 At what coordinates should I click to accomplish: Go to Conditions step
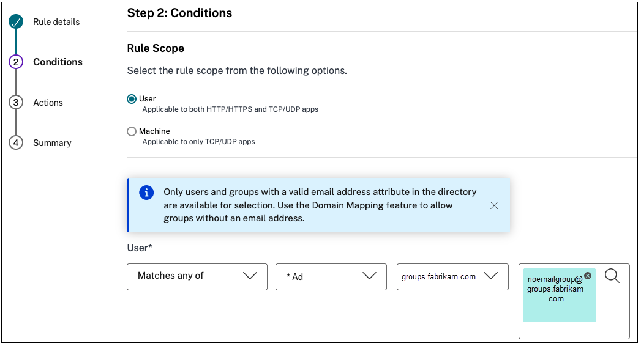click(58, 62)
